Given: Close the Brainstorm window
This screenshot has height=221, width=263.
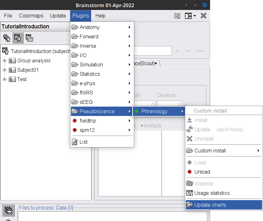Looking at the screenshot, I should pos(204,5).
